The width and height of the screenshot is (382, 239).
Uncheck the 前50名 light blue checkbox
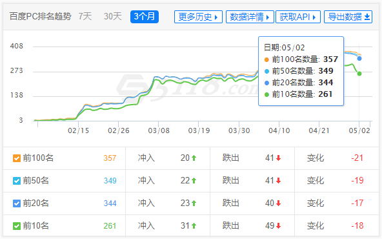[x=17, y=181]
